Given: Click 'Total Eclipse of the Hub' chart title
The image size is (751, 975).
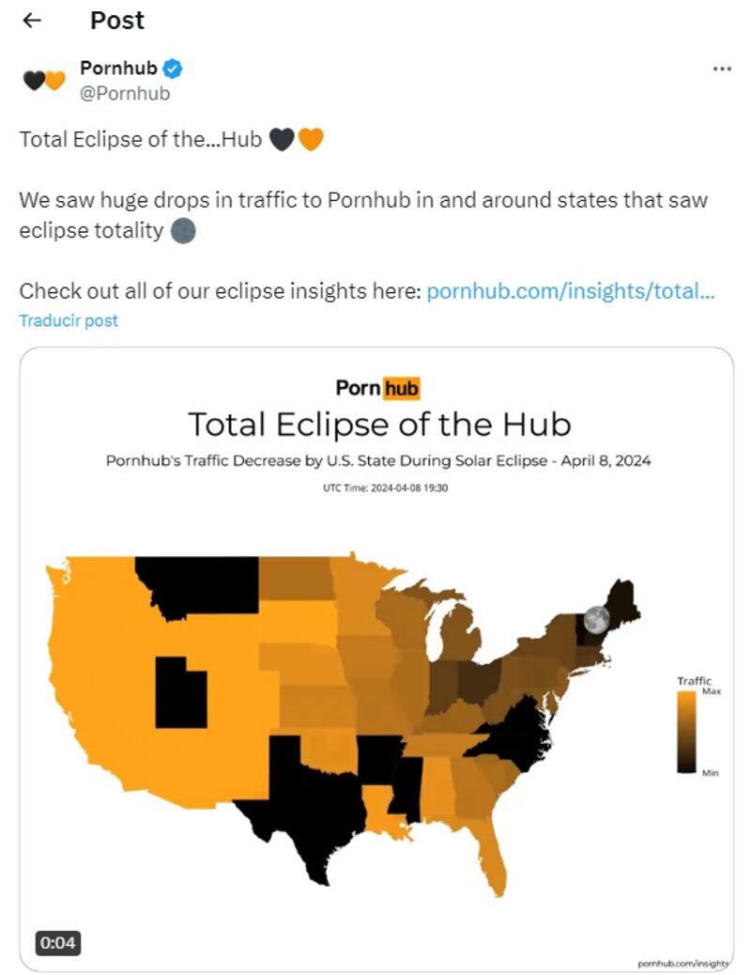Looking at the screenshot, I should coord(379,424).
